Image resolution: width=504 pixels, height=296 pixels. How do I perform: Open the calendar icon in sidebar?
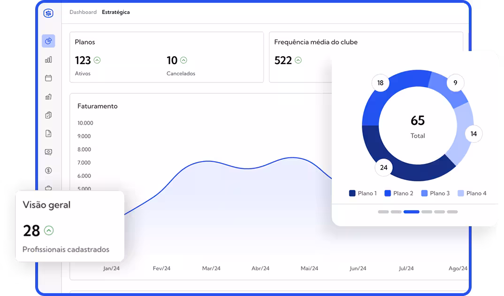(x=48, y=78)
